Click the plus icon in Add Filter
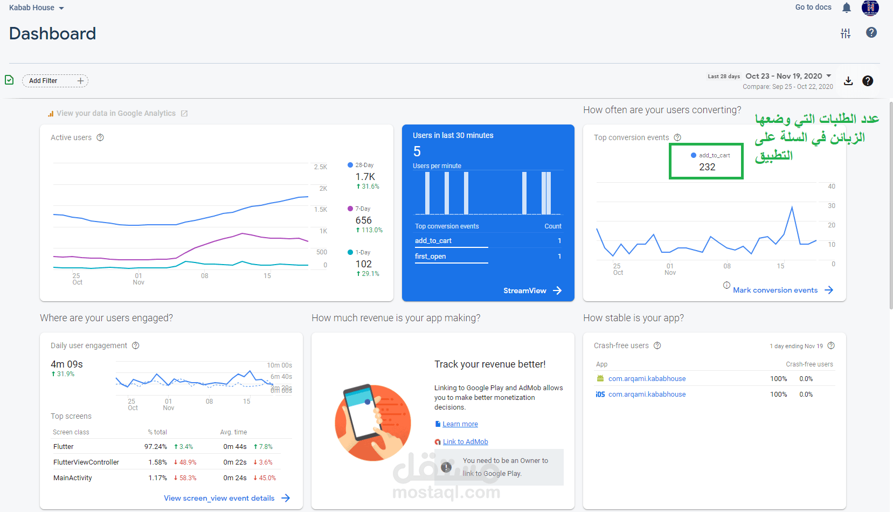893x512 pixels. 80,81
